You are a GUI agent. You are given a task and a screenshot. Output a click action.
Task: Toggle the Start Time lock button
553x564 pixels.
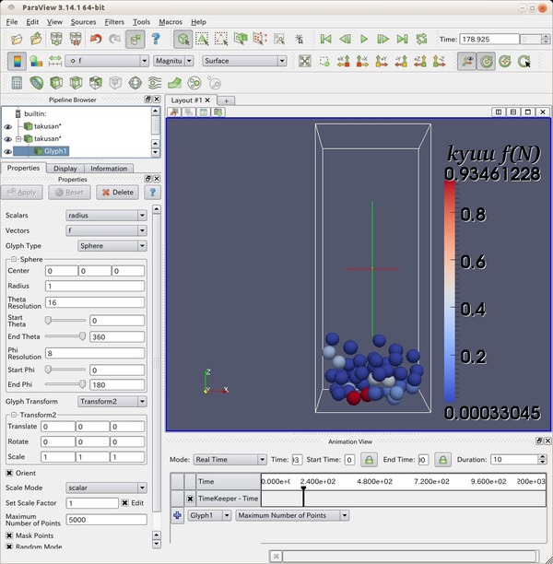(369, 459)
